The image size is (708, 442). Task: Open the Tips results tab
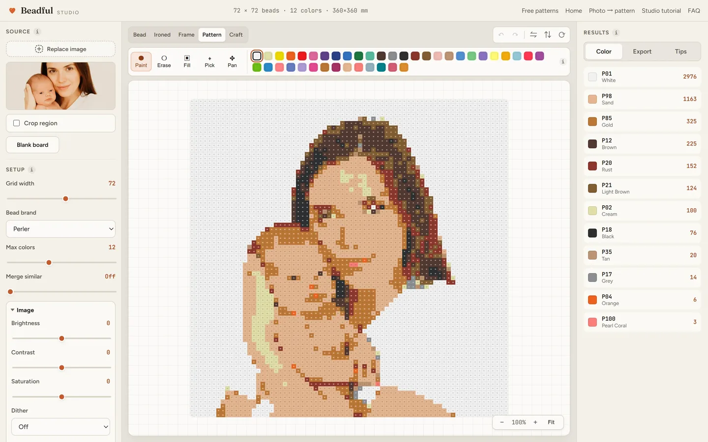(x=680, y=52)
